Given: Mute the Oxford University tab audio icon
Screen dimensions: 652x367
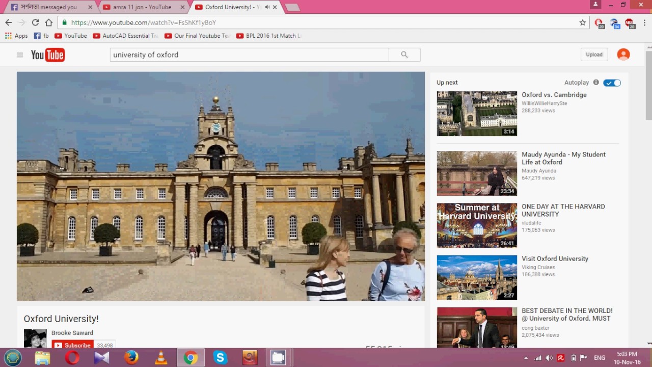Looking at the screenshot, I should [267, 7].
